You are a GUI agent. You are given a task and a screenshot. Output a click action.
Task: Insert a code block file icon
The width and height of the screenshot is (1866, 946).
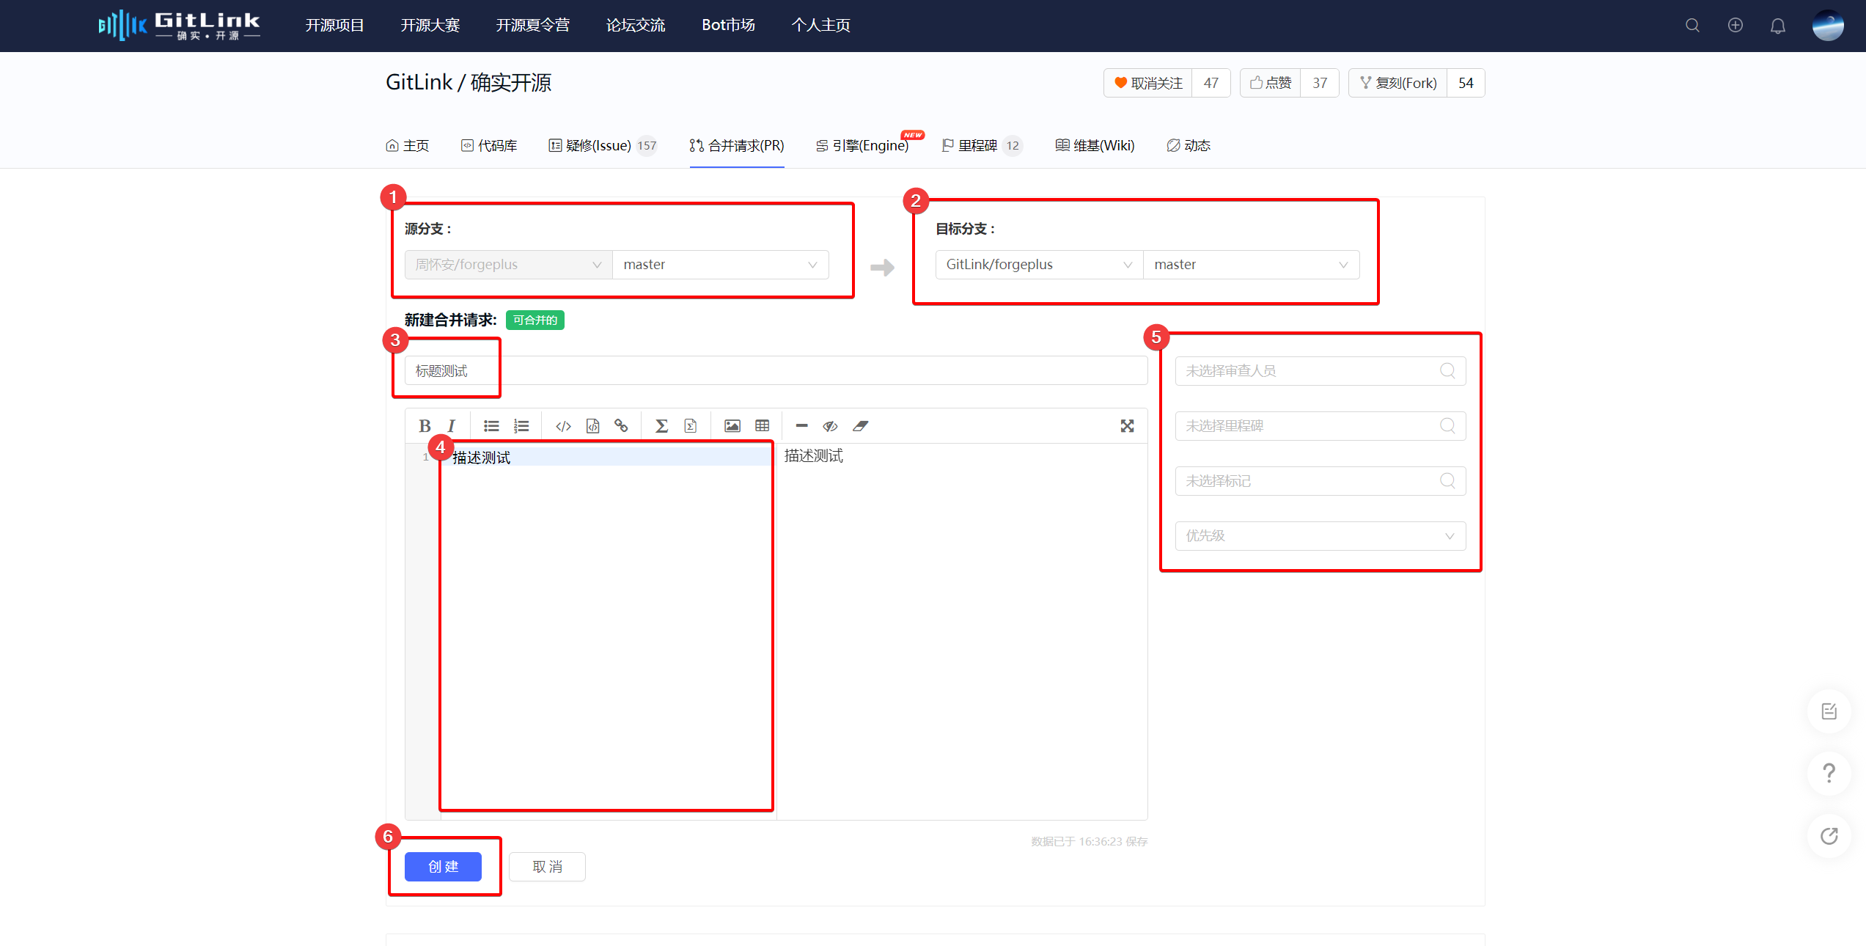592,426
